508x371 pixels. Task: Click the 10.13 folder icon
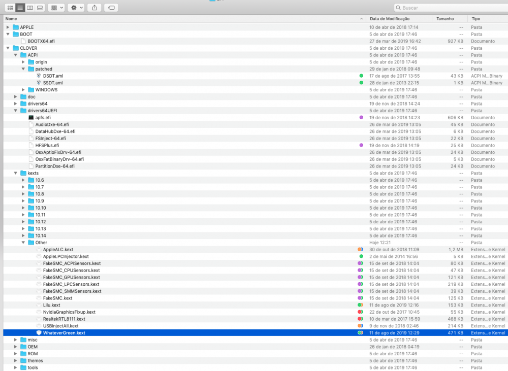point(31,228)
